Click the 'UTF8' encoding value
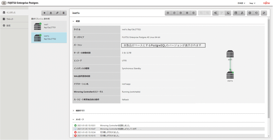Screen dimensions: 273x140 point(124,61)
